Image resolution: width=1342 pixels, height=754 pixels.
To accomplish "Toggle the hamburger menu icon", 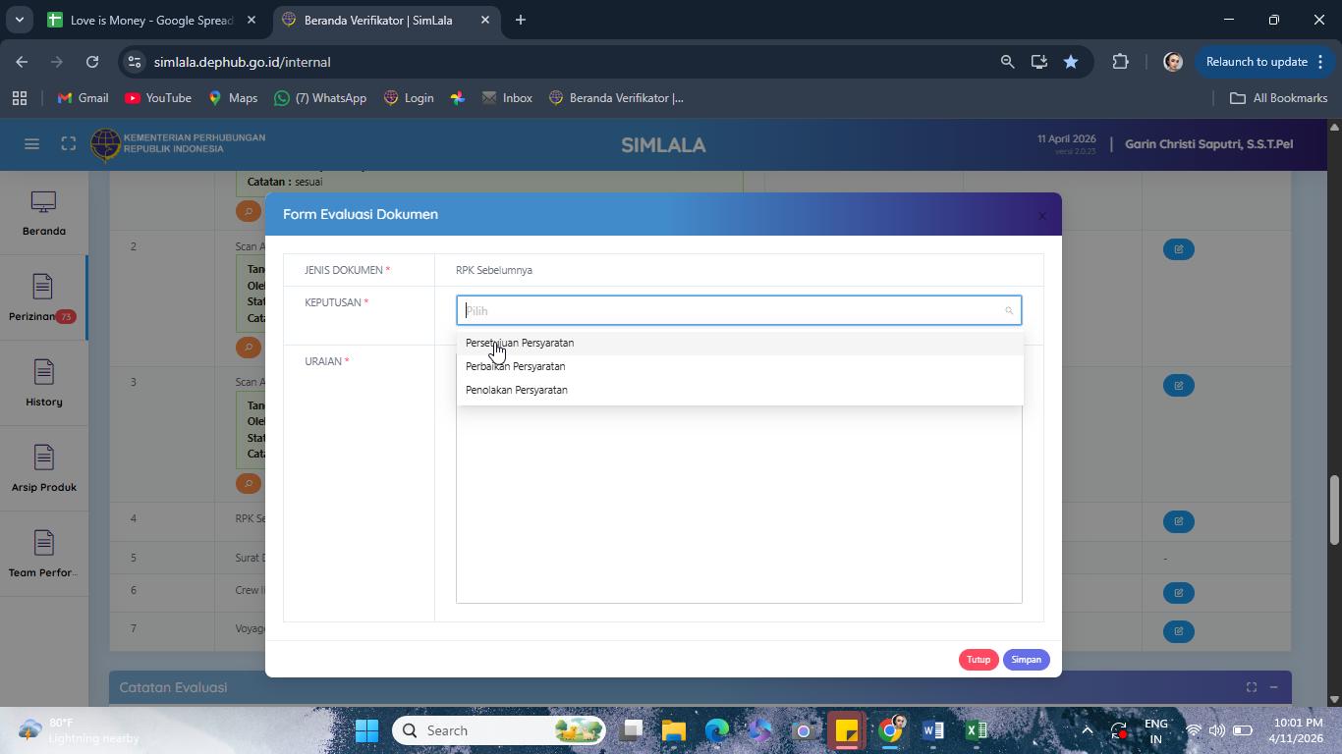I will (x=31, y=144).
